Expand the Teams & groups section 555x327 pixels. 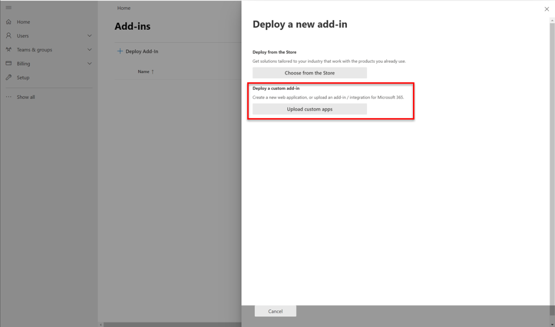(90, 49)
